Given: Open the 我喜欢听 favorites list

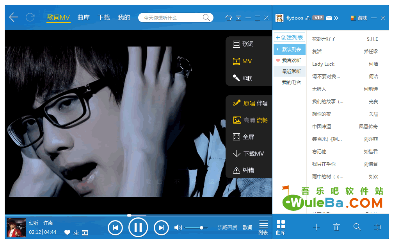Looking at the screenshot, I should click(x=290, y=61).
